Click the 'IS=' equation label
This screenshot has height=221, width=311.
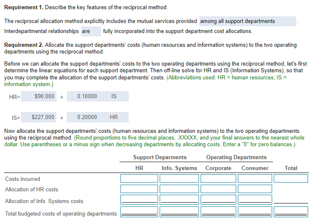coord(16,118)
